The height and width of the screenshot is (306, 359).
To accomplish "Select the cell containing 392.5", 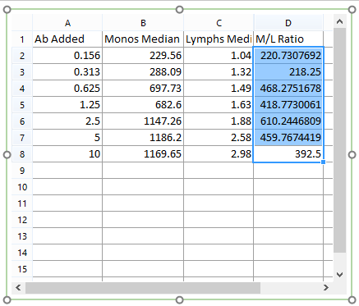I will pos(288,154).
